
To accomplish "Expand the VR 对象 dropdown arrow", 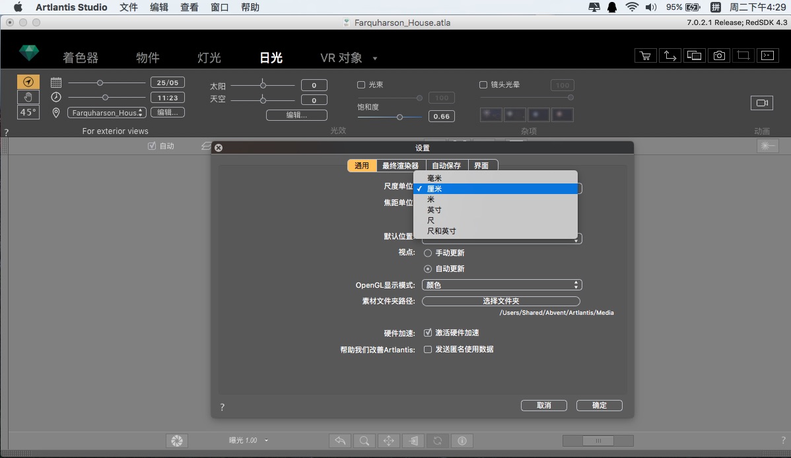I will tap(375, 59).
